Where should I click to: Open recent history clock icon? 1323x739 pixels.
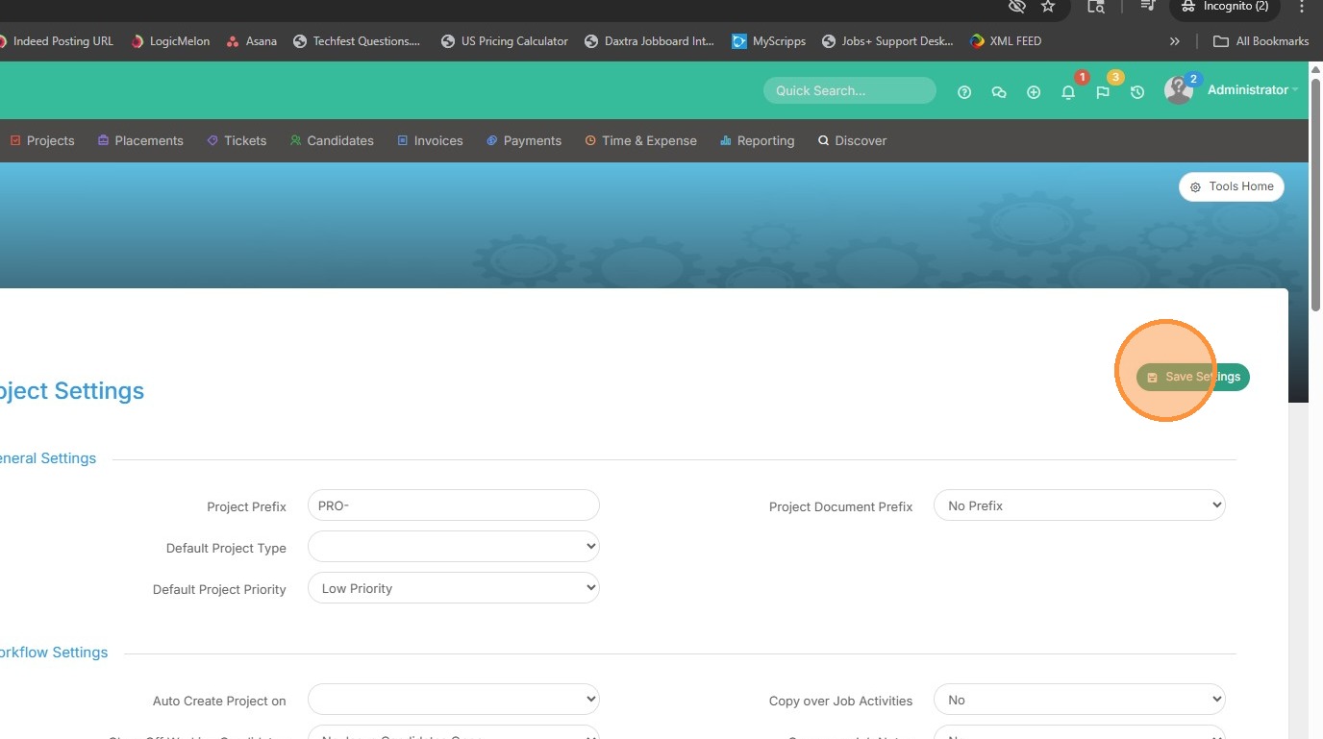pyautogui.click(x=1137, y=92)
